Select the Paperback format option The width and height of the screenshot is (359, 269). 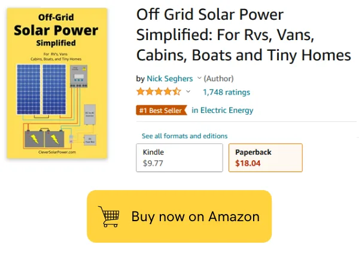tap(265, 157)
